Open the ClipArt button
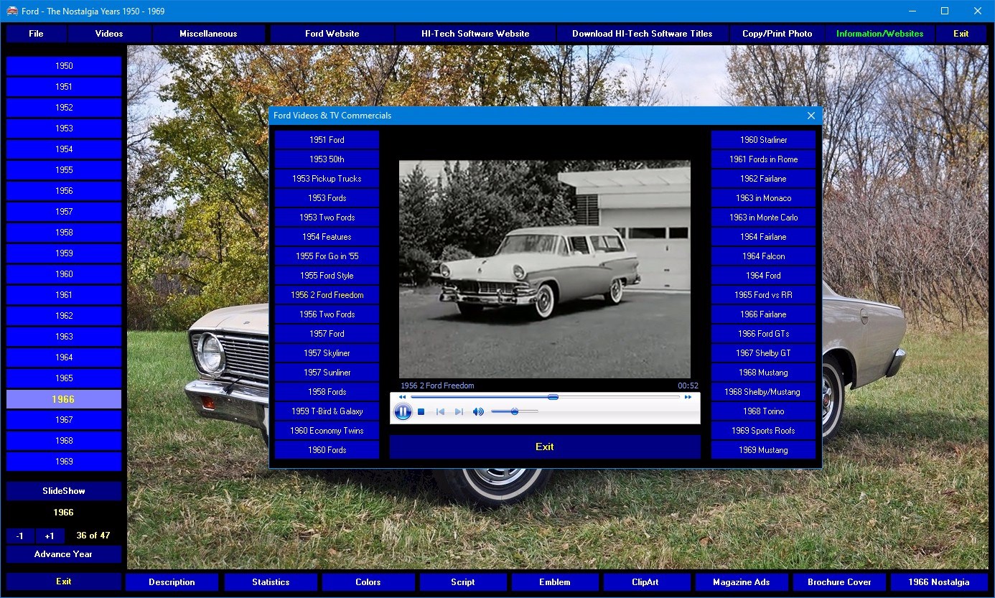Viewport: 995px width, 598px height. 647,582
